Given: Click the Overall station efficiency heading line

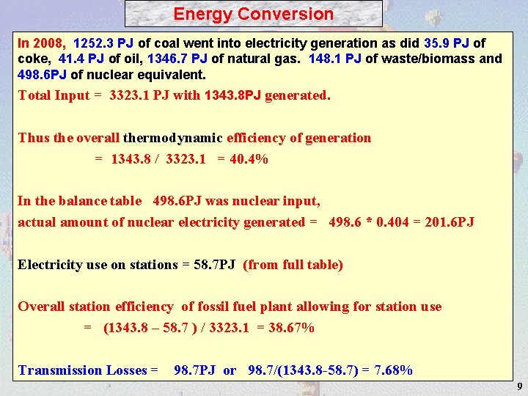Looking at the screenshot, I should (230, 307).
